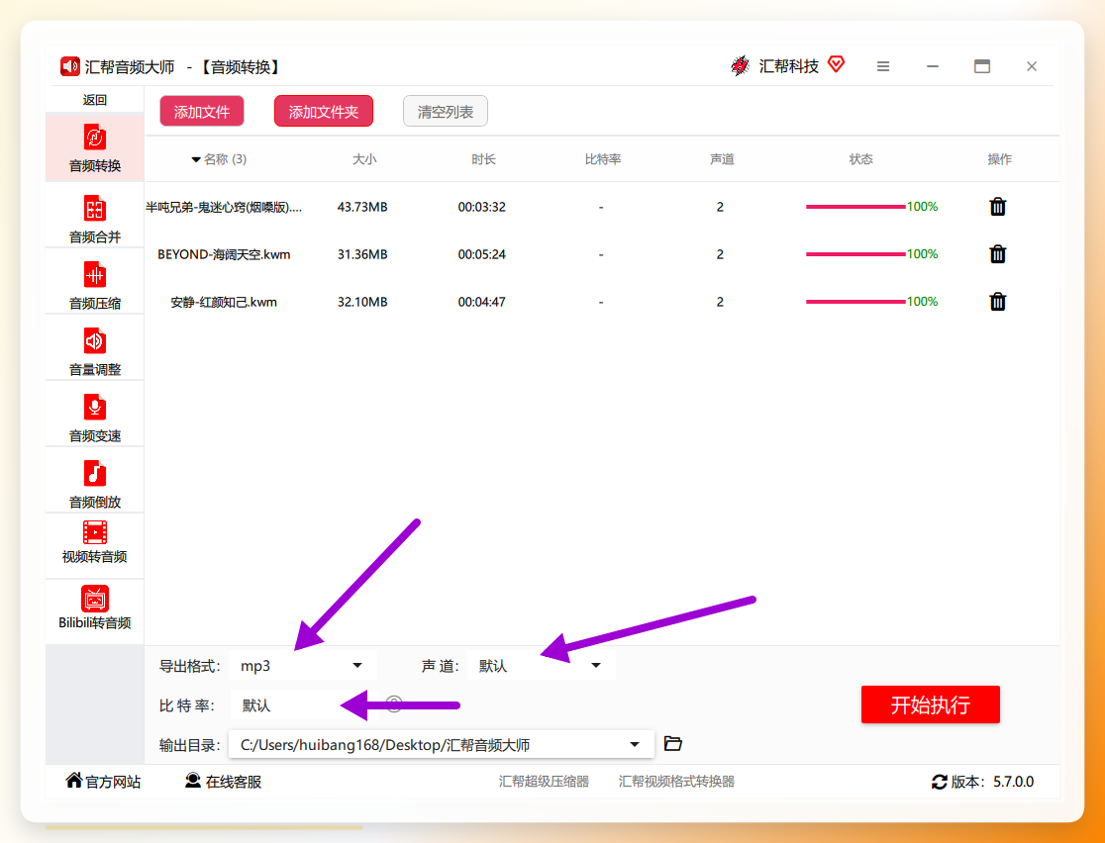This screenshot has height=843, width=1105.
Task: Open the 音频合并 audio merge tool
Action: [94, 219]
